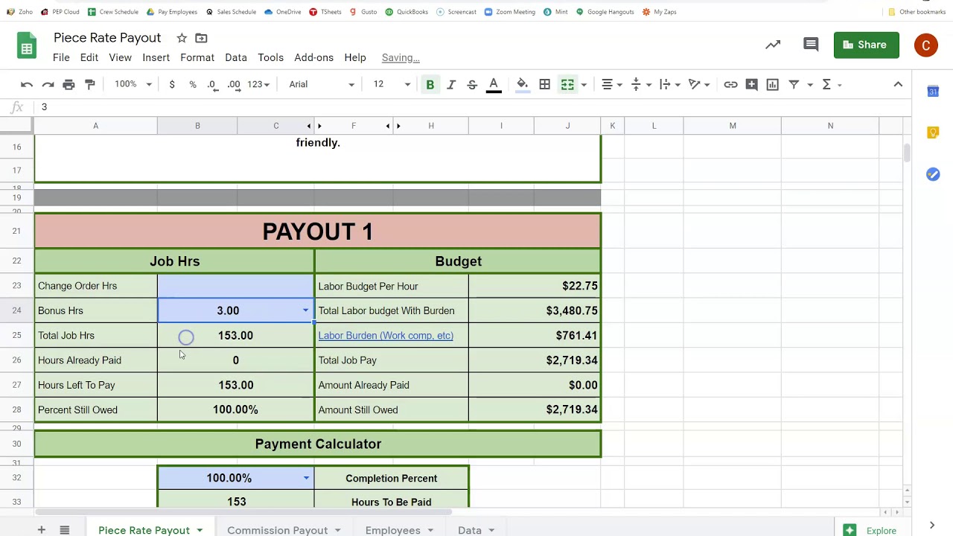Image resolution: width=953 pixels, height=536 pixels.
Task: Open the text color picker
Action: point(493,85)
